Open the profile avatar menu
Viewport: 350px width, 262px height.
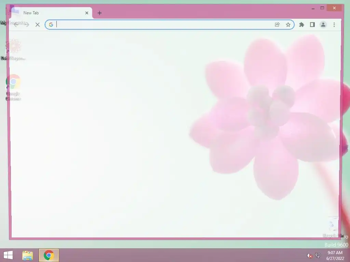[x=323, y=25]
